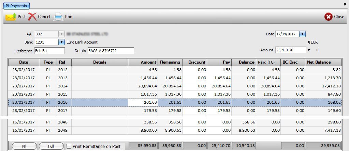Open the Date calendar dropdown
The width and height of the screenshot is (349, 151).
(302, 34)
